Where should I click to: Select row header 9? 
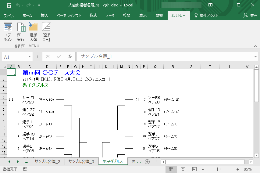4,122
